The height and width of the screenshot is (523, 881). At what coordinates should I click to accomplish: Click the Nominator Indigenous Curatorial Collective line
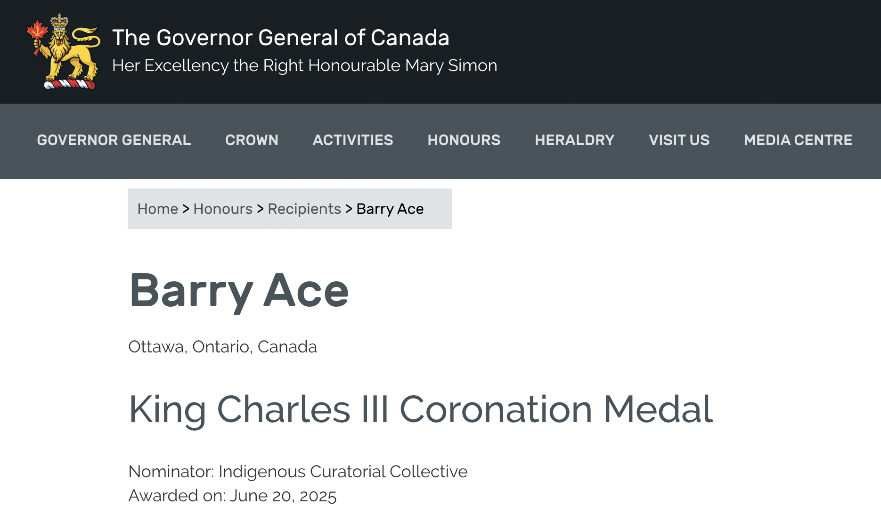(x=298, y=472)
